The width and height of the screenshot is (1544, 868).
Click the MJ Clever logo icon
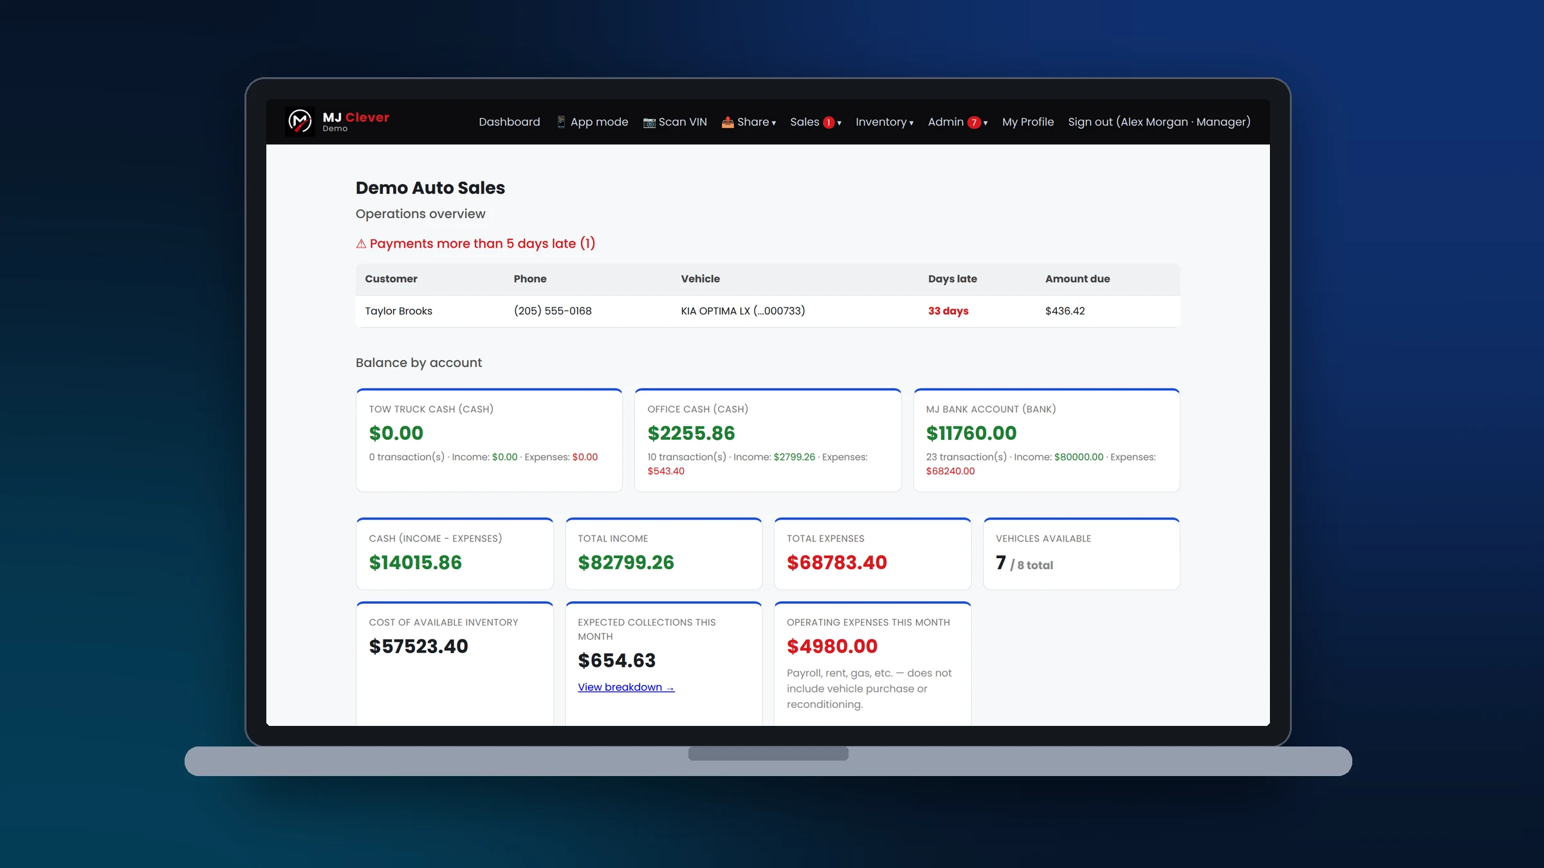300,121
